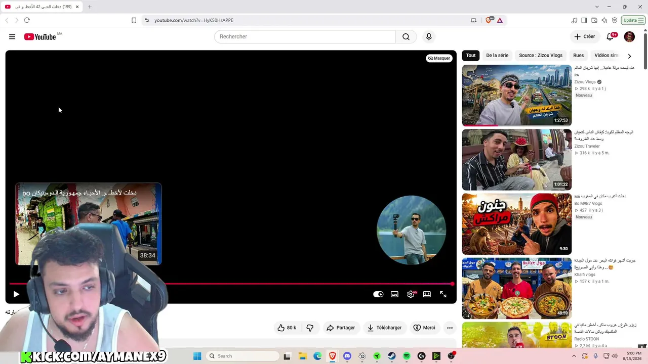Open the 9:30 Marrakech video thumbnail
Screen dimensions: 648x364
coord(517,224)
